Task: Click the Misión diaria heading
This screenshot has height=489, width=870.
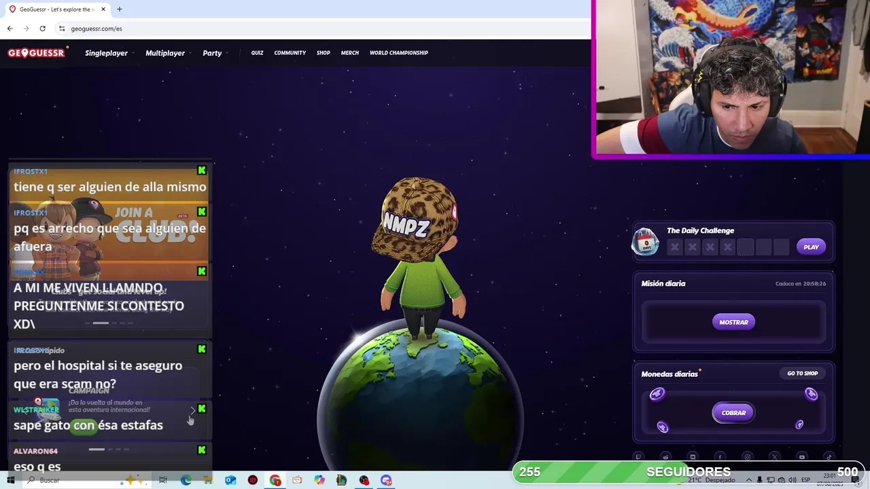Action: click(663, 284)
